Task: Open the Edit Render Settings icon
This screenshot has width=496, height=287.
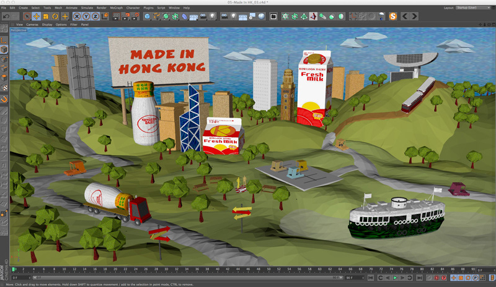Action: 135,16
